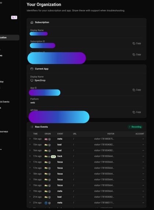Expand the 15m ago load event row
This screenshot has height=210, width=154.
click(30, 144)
